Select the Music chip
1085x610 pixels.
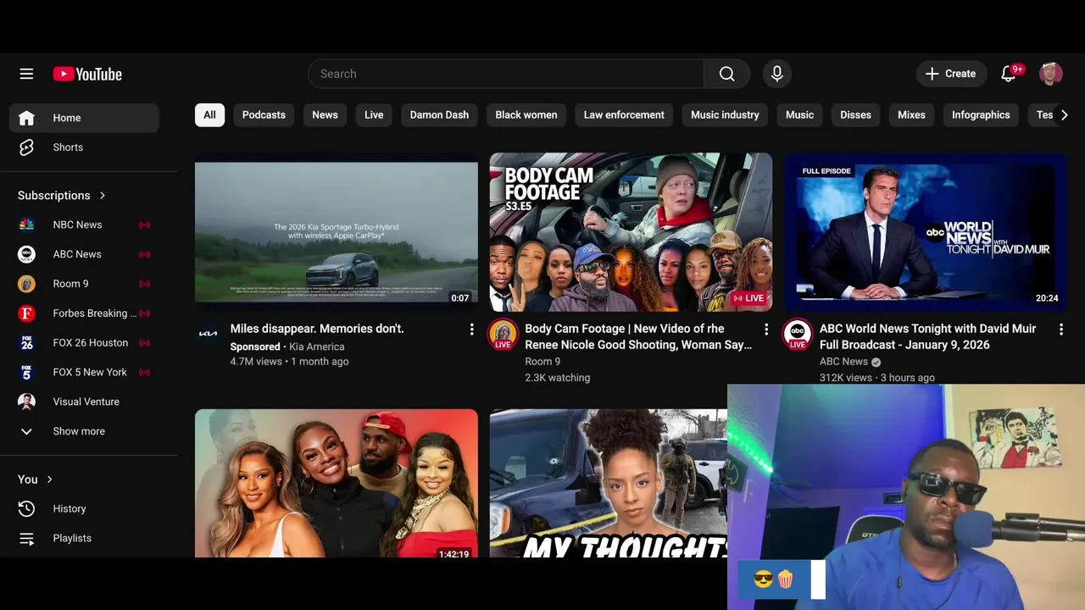pos(799,115)
